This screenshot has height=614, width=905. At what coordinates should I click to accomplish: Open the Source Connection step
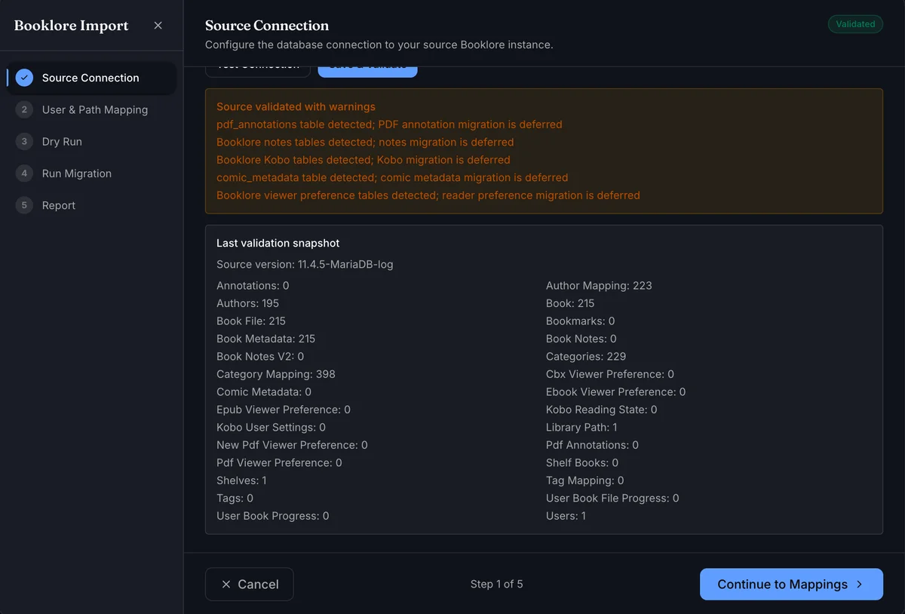91,78
